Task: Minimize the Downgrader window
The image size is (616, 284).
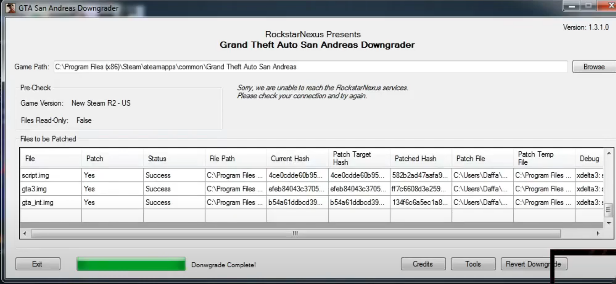Action: click(x=572, y=6)
